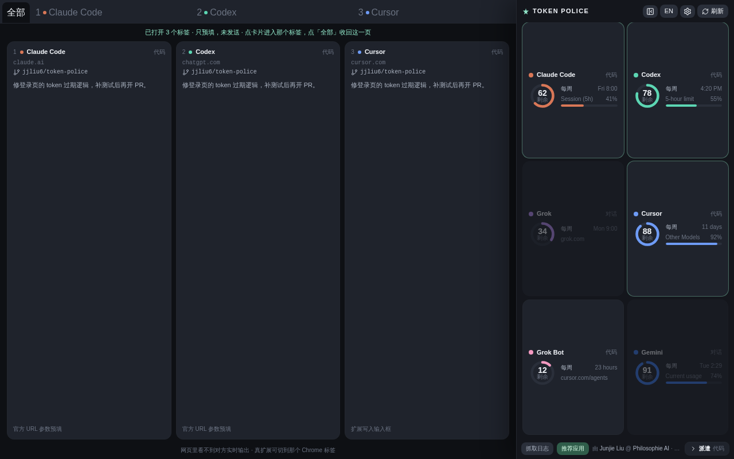734x459 pixels.
Task: Click cursor.com URL in Cursor card
Action: coord(368,63)
